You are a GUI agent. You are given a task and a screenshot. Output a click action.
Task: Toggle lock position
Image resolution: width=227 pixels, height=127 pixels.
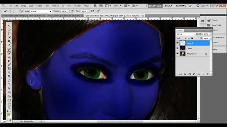pyautogui.click(x=189, y=38)
